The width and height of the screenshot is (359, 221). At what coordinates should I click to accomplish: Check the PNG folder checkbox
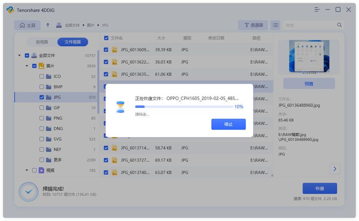(x=41, y=118)
